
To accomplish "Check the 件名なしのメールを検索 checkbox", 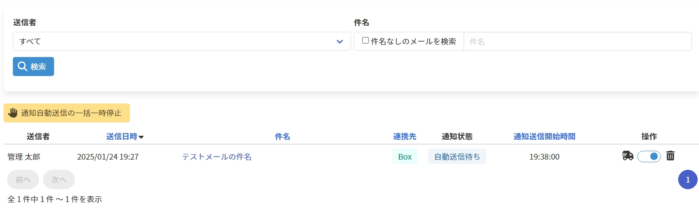I will click(366, 41).
